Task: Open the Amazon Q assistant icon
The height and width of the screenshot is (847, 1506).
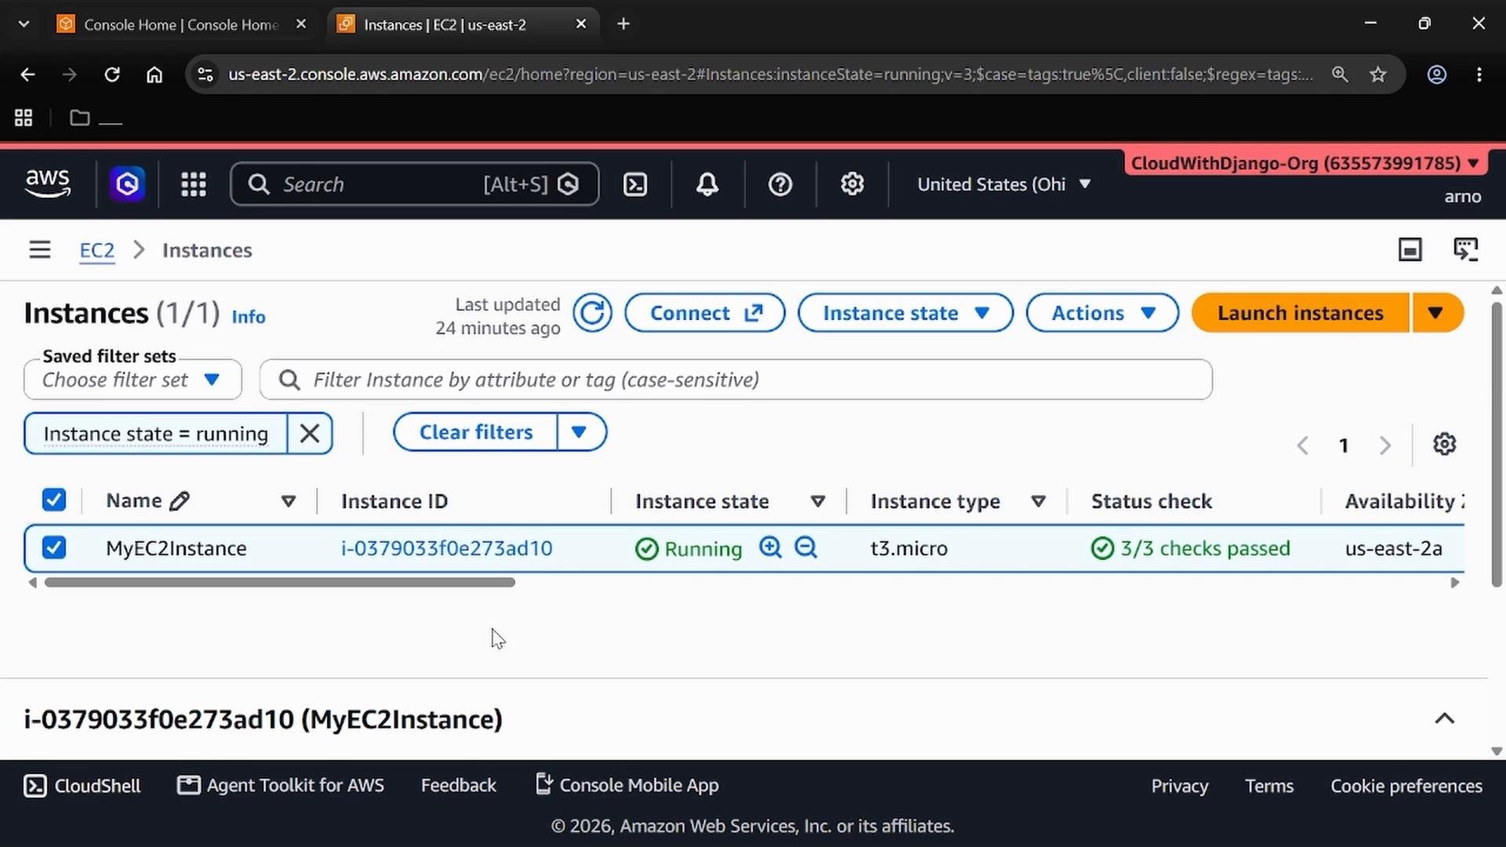Action: coord(127,184)
